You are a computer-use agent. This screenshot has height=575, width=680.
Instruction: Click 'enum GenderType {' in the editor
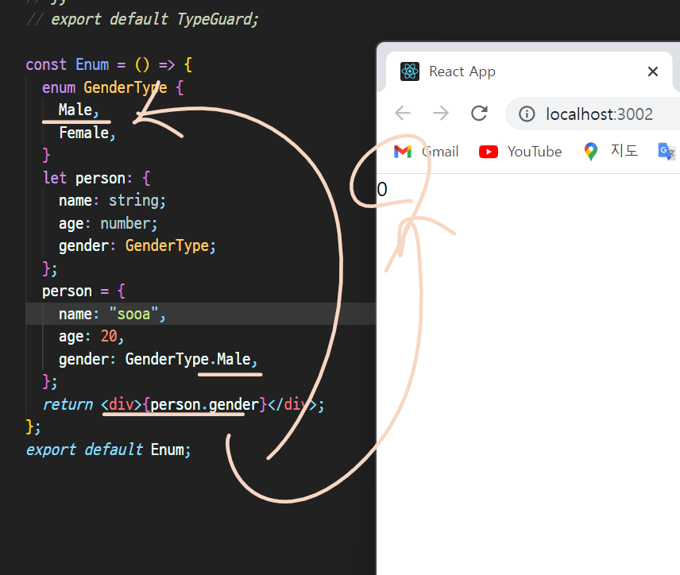click(x=113, y=87)
